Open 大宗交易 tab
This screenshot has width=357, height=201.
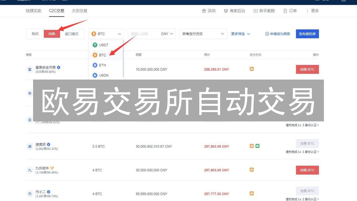[x=79, y=11]
